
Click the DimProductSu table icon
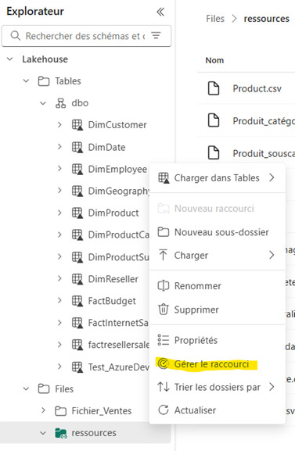coord(77,257)
